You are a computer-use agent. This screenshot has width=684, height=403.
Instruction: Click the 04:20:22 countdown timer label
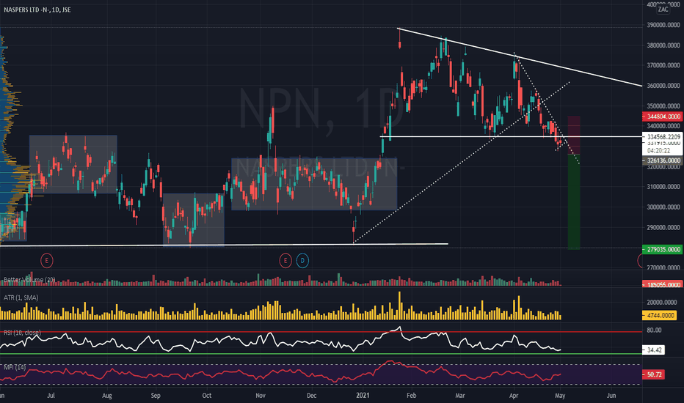pyautogui.click(x=658, y=151)
